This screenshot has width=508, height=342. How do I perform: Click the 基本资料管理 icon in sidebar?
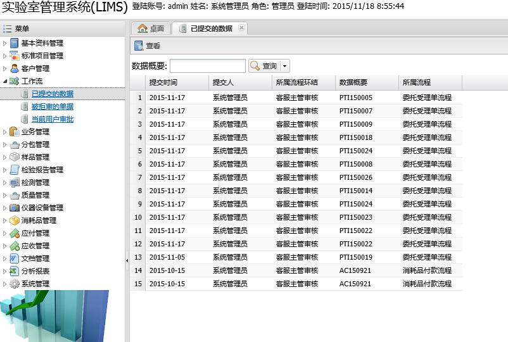click(15, 43)
